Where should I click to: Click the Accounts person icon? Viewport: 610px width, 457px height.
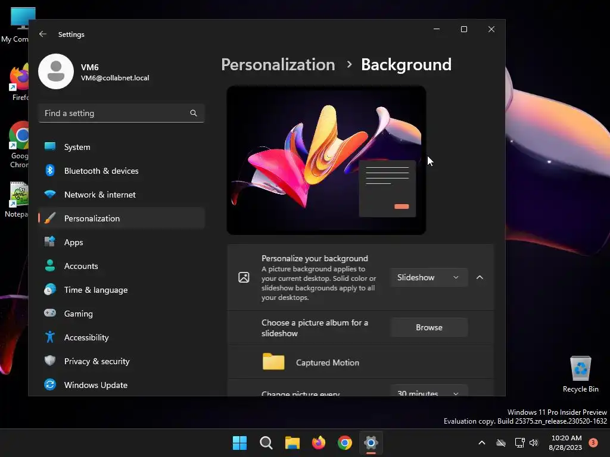coord(50,265)
